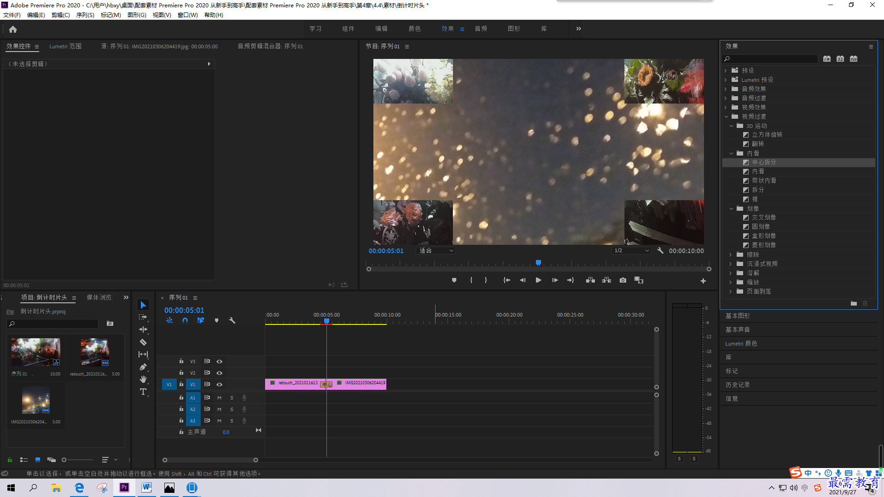Image resolution: width=884 pixels, height=497 pixels.
Task: Click New Custom Bin in Effects panel
Action: click(854, 303)
